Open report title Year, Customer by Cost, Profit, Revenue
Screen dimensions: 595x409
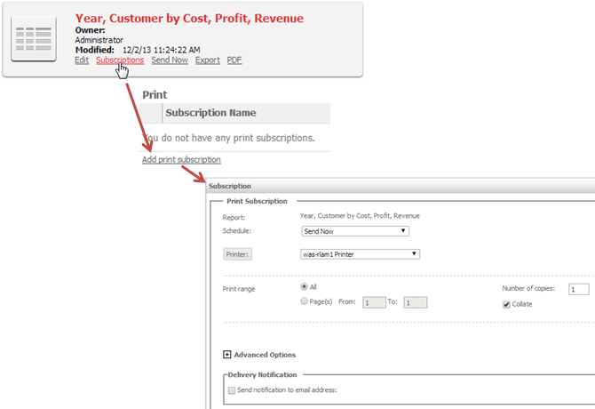click(189, 19)
